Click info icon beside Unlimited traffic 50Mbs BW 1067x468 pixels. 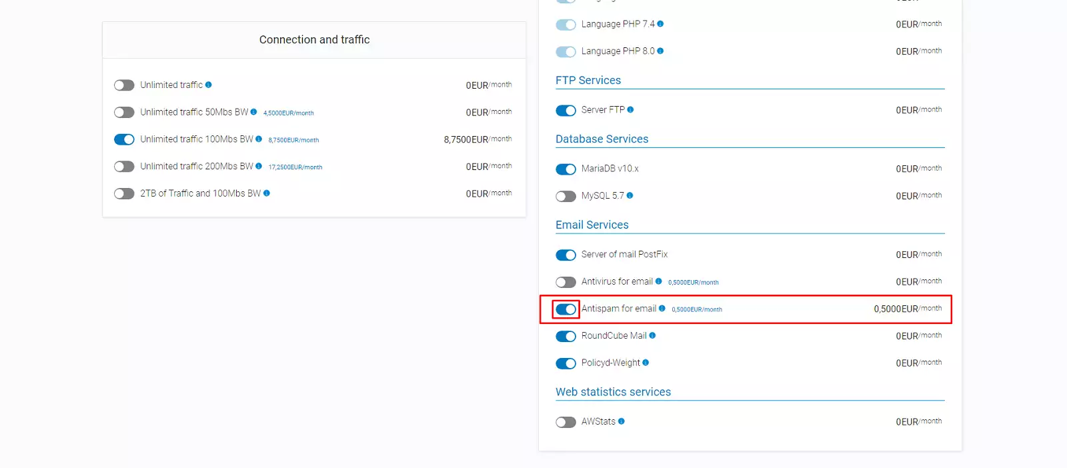tap(253, 112)
